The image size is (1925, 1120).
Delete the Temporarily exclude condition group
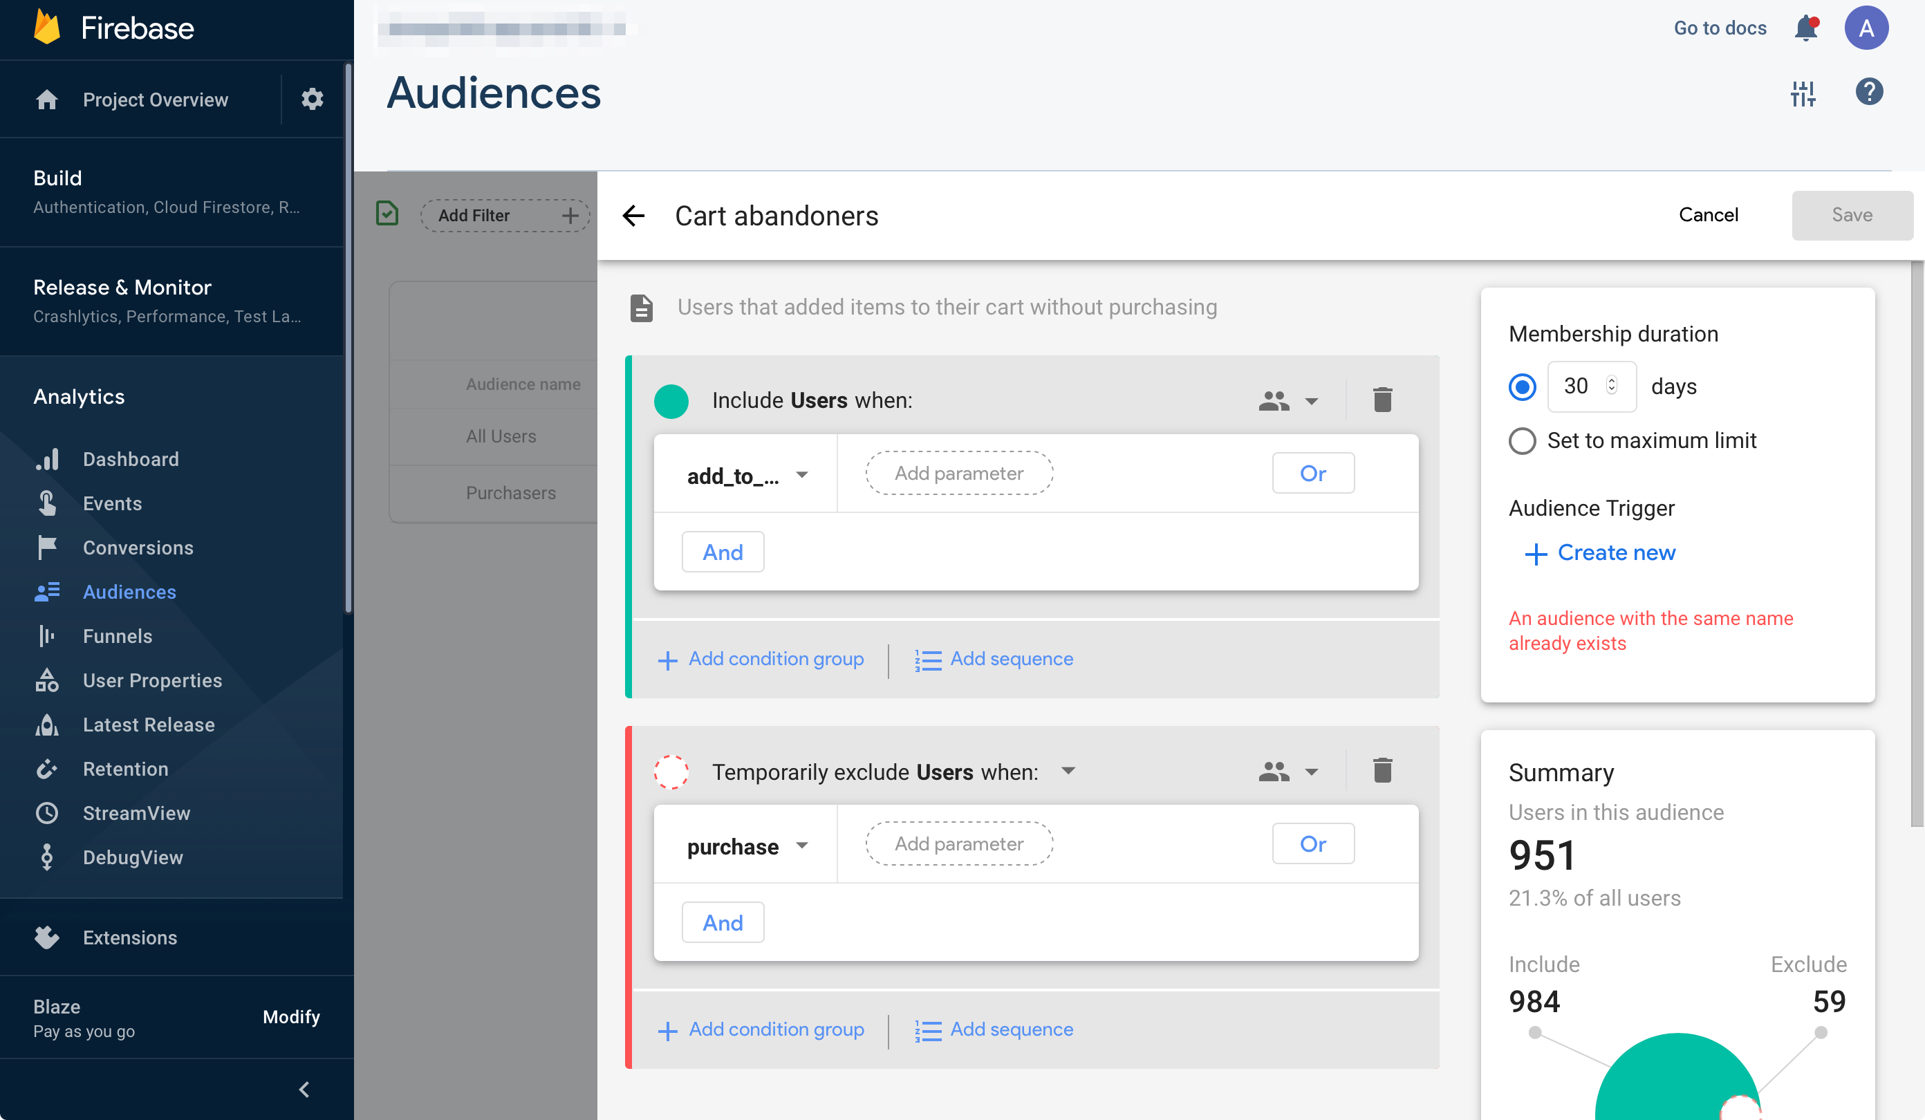(x=1382, y=770)
